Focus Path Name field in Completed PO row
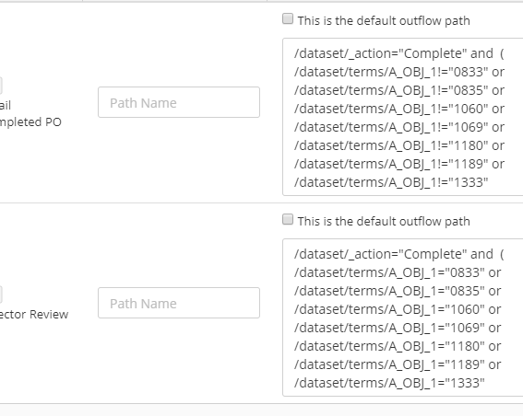Image resolution: width=523 pixels, height=416 pixels. click(179, 102)
